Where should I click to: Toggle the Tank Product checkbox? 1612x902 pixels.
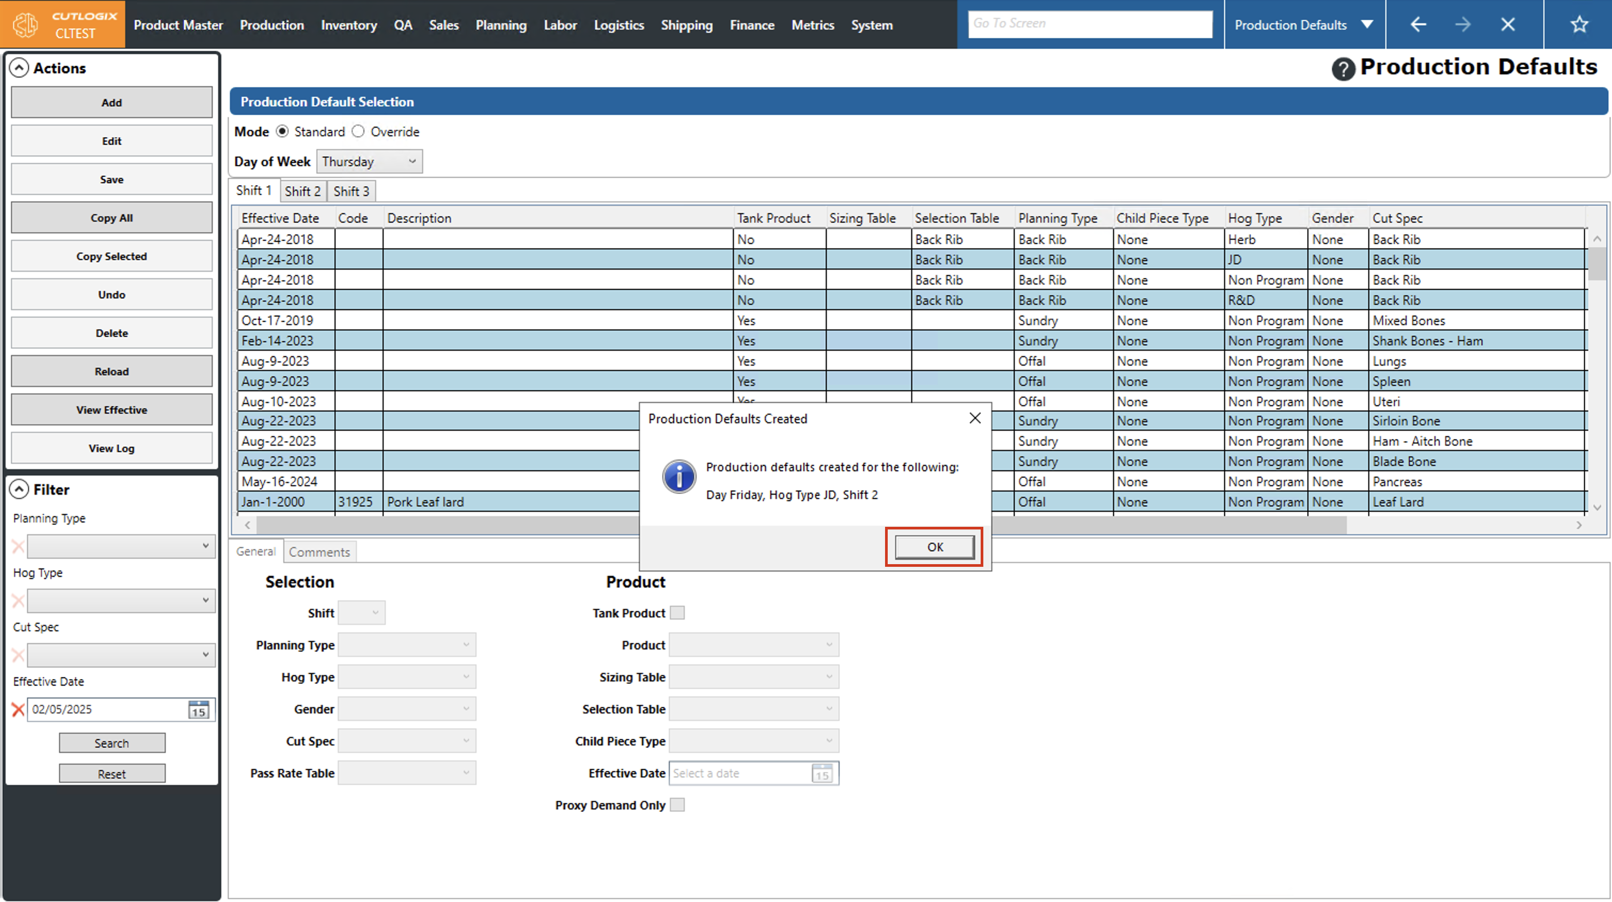coord(677,613)
